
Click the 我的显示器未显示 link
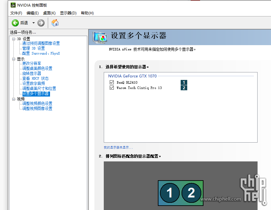coord(118,148)
